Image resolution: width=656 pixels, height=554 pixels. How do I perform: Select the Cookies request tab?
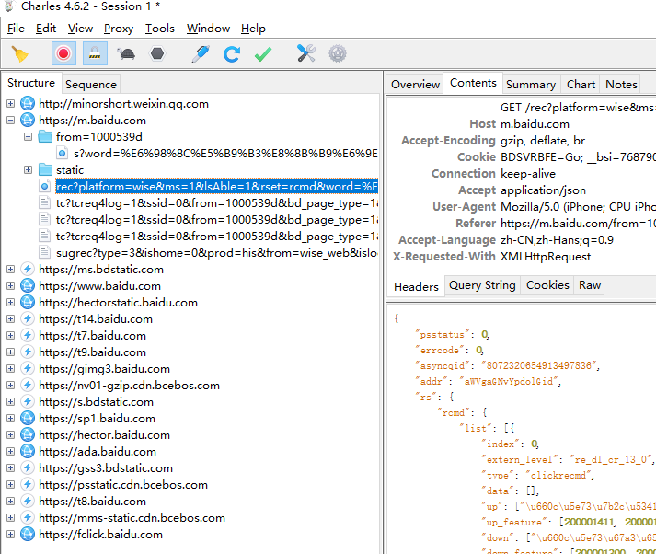pyautogui.click(x=547, y=285)
